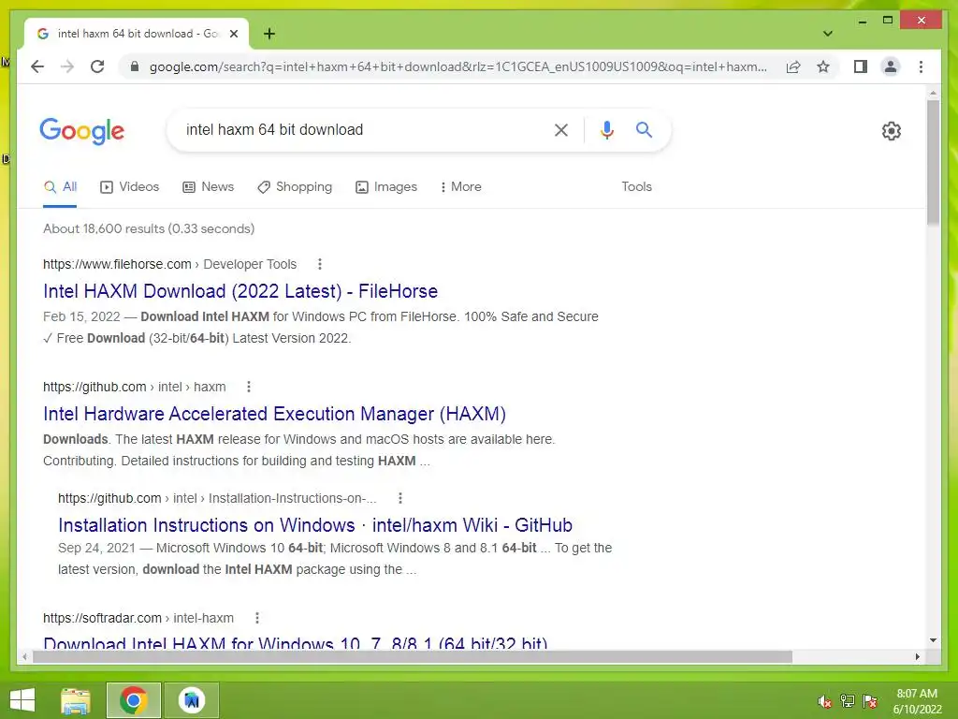Click the horizontal scrollbar thumb
This screenshot has height=719, width=958.
413,656
